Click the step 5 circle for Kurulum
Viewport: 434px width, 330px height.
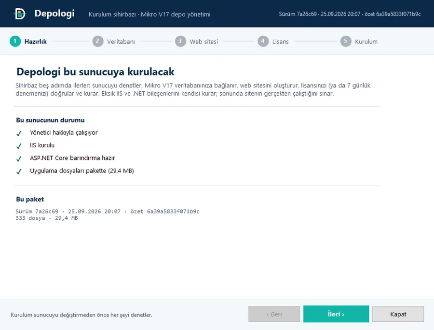[346, 42]
